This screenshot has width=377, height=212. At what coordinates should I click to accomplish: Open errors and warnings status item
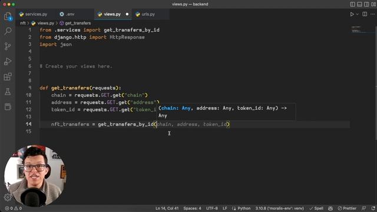14,208
